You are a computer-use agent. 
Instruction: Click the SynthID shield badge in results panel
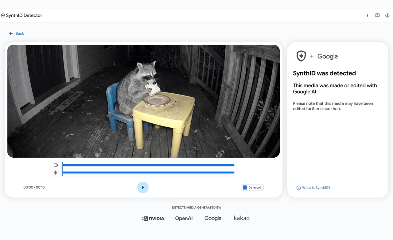(301, 56)
